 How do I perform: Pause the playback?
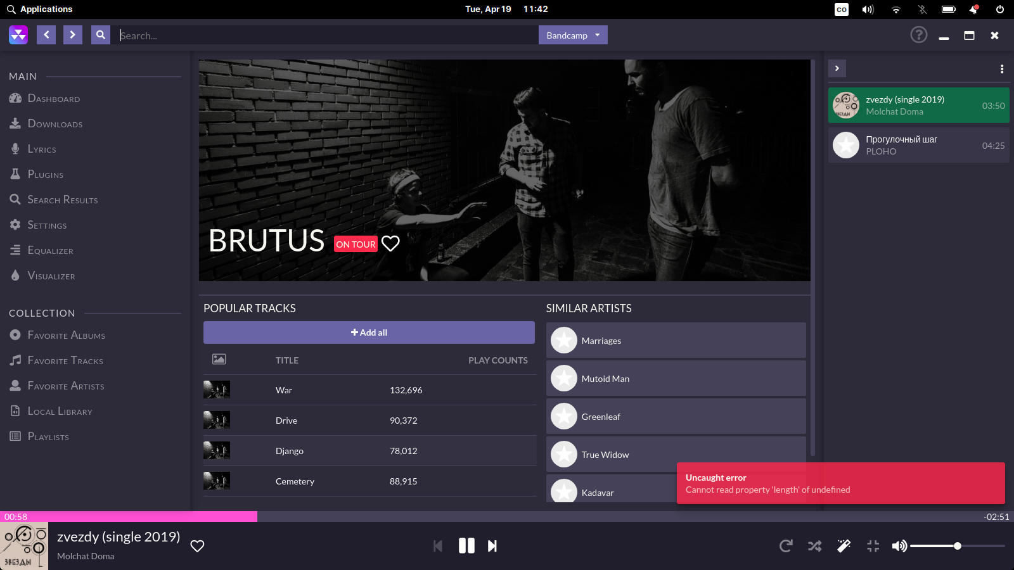coord(466,546)
